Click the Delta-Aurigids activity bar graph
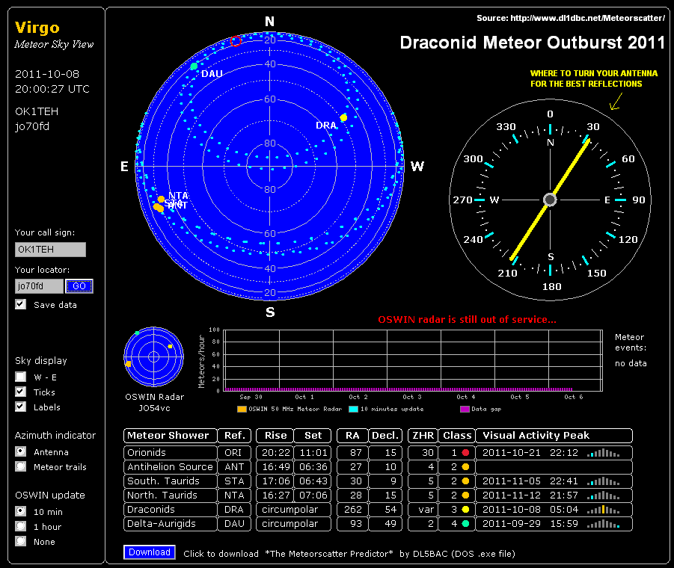The image size is (674, 568). click(604, 523)
